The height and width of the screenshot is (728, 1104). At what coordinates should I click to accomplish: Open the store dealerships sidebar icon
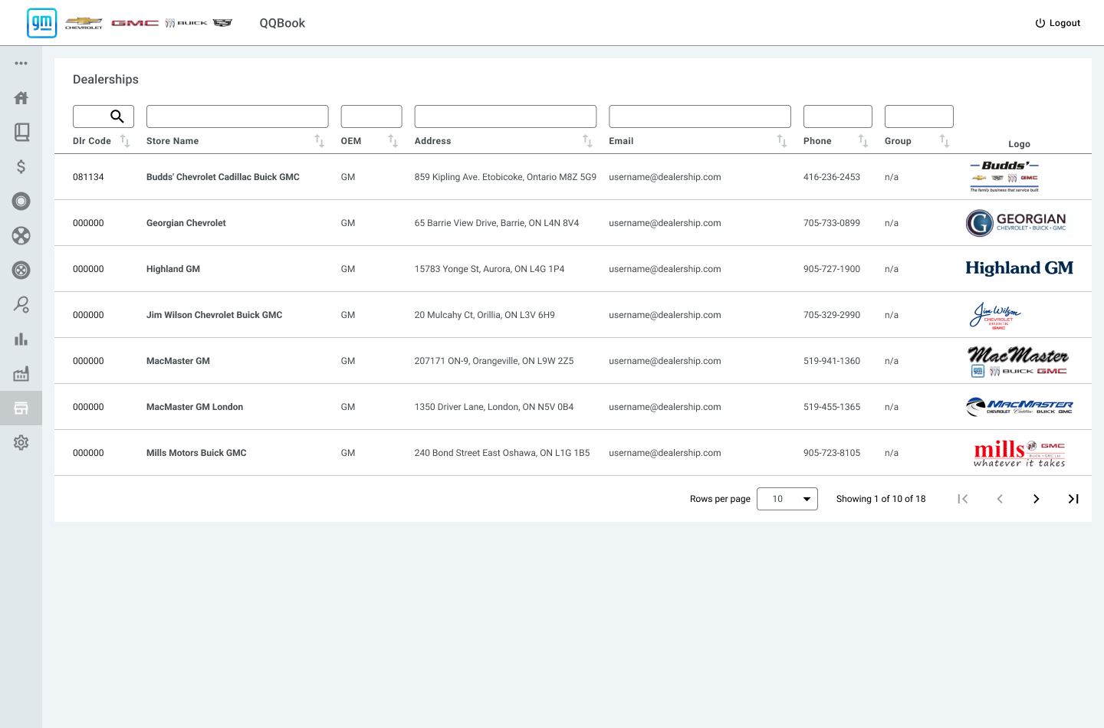(x=21, y=408)
